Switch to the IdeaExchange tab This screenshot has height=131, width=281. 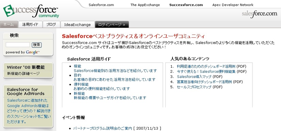coord(78,25)
